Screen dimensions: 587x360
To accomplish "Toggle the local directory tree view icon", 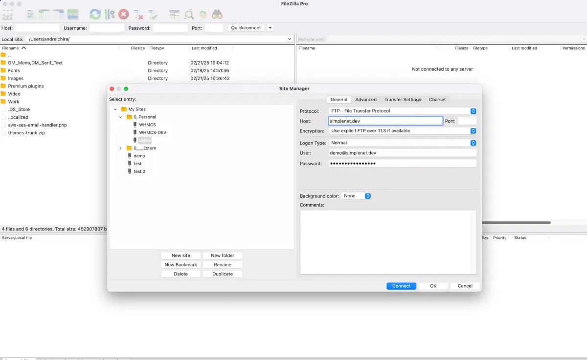I will pos(44,14).
